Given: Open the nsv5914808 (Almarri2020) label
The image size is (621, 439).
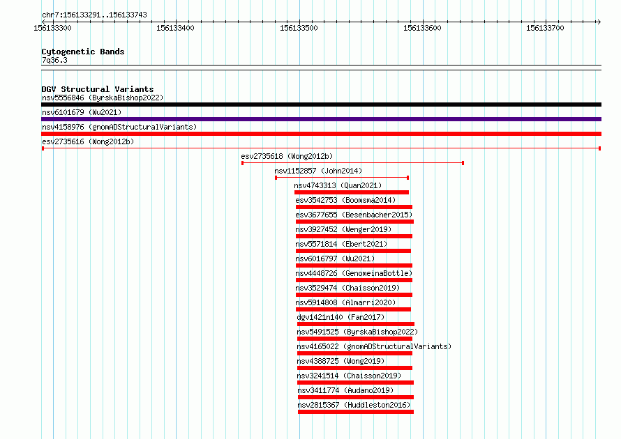Looking at the screenshot, I should point(345,302).
